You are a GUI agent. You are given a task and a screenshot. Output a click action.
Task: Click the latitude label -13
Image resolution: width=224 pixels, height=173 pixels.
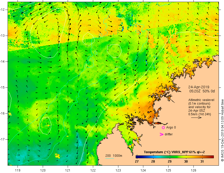(x=3, y=36)
